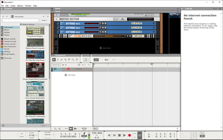
Task: Click the browser Back arrow
Action: click(x=3, y=17)
